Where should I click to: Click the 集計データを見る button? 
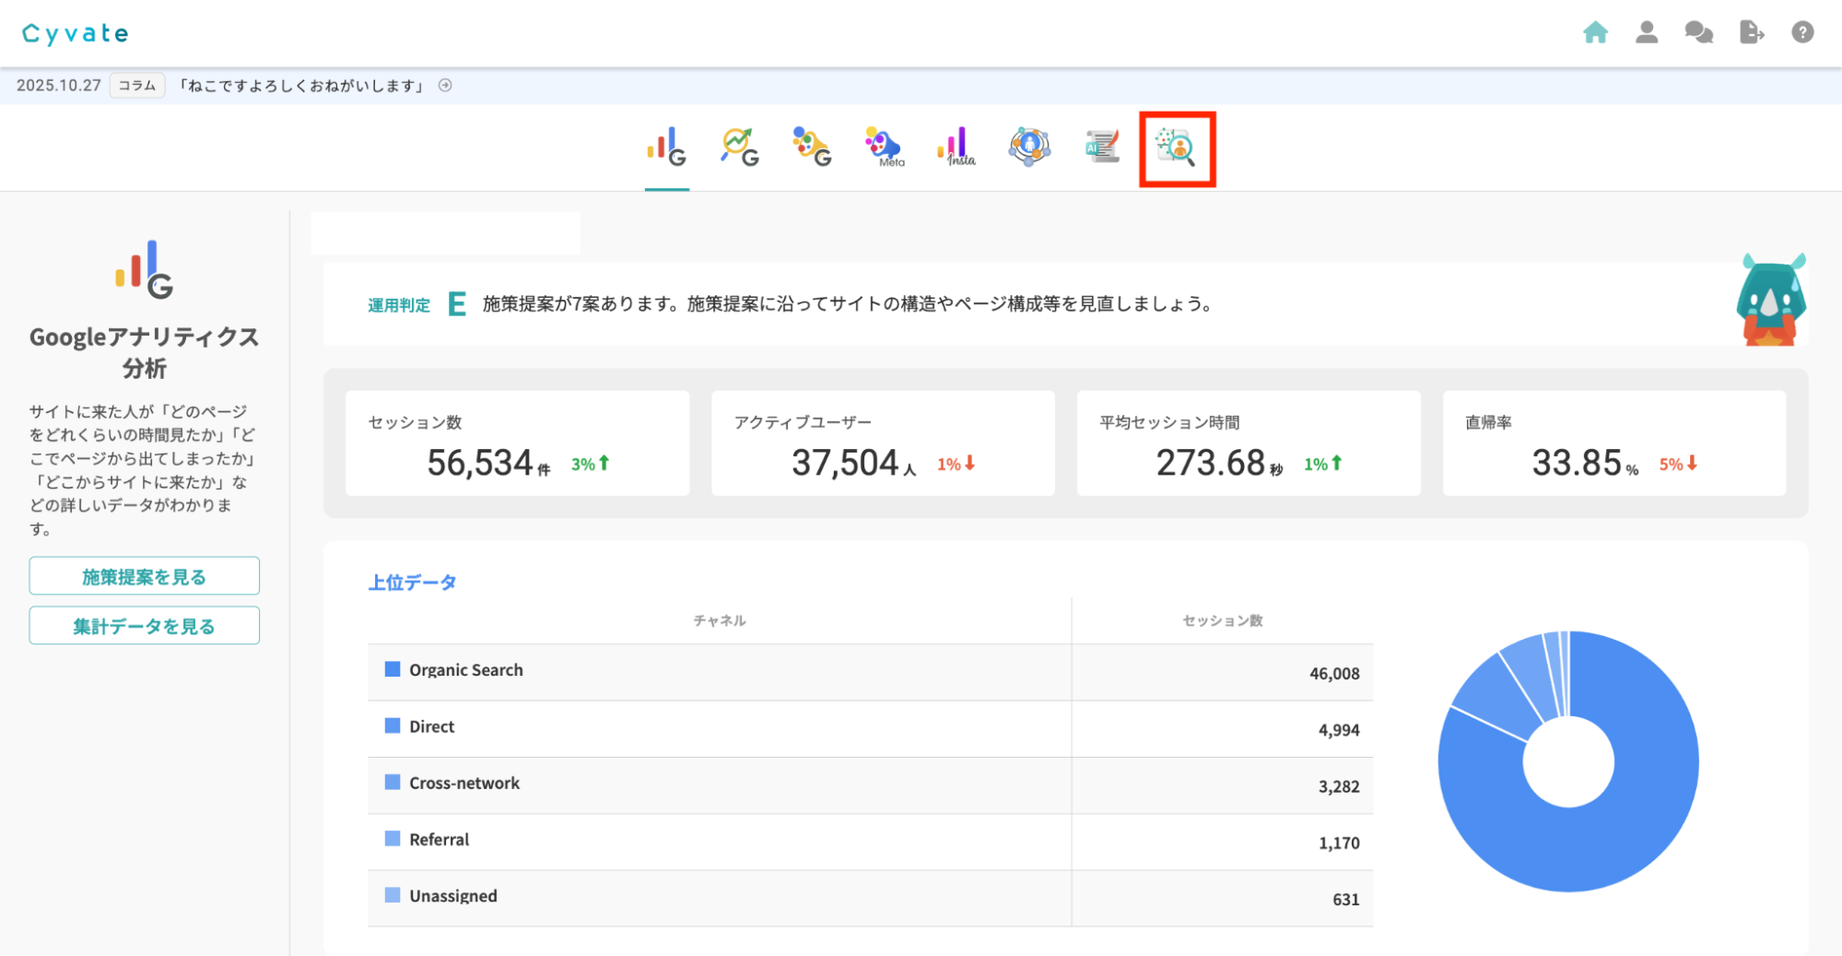145,626
